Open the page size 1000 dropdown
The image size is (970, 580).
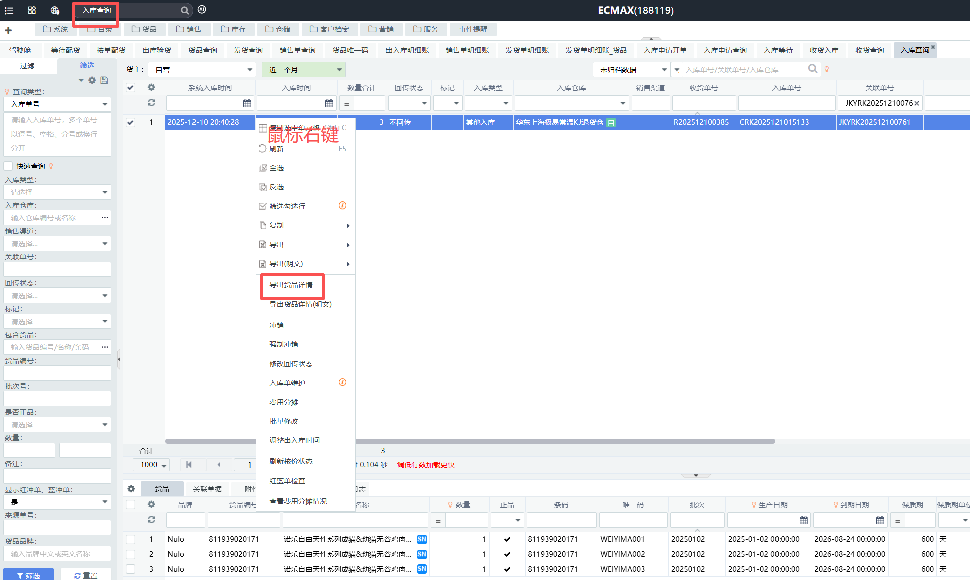[x=151, y=465]
